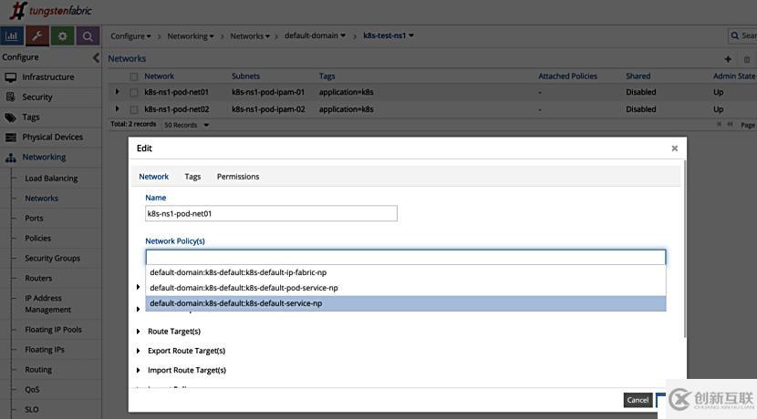Expand Import Route Target(s) section
This screenshot has width=757, height=419.
point(139,370)
